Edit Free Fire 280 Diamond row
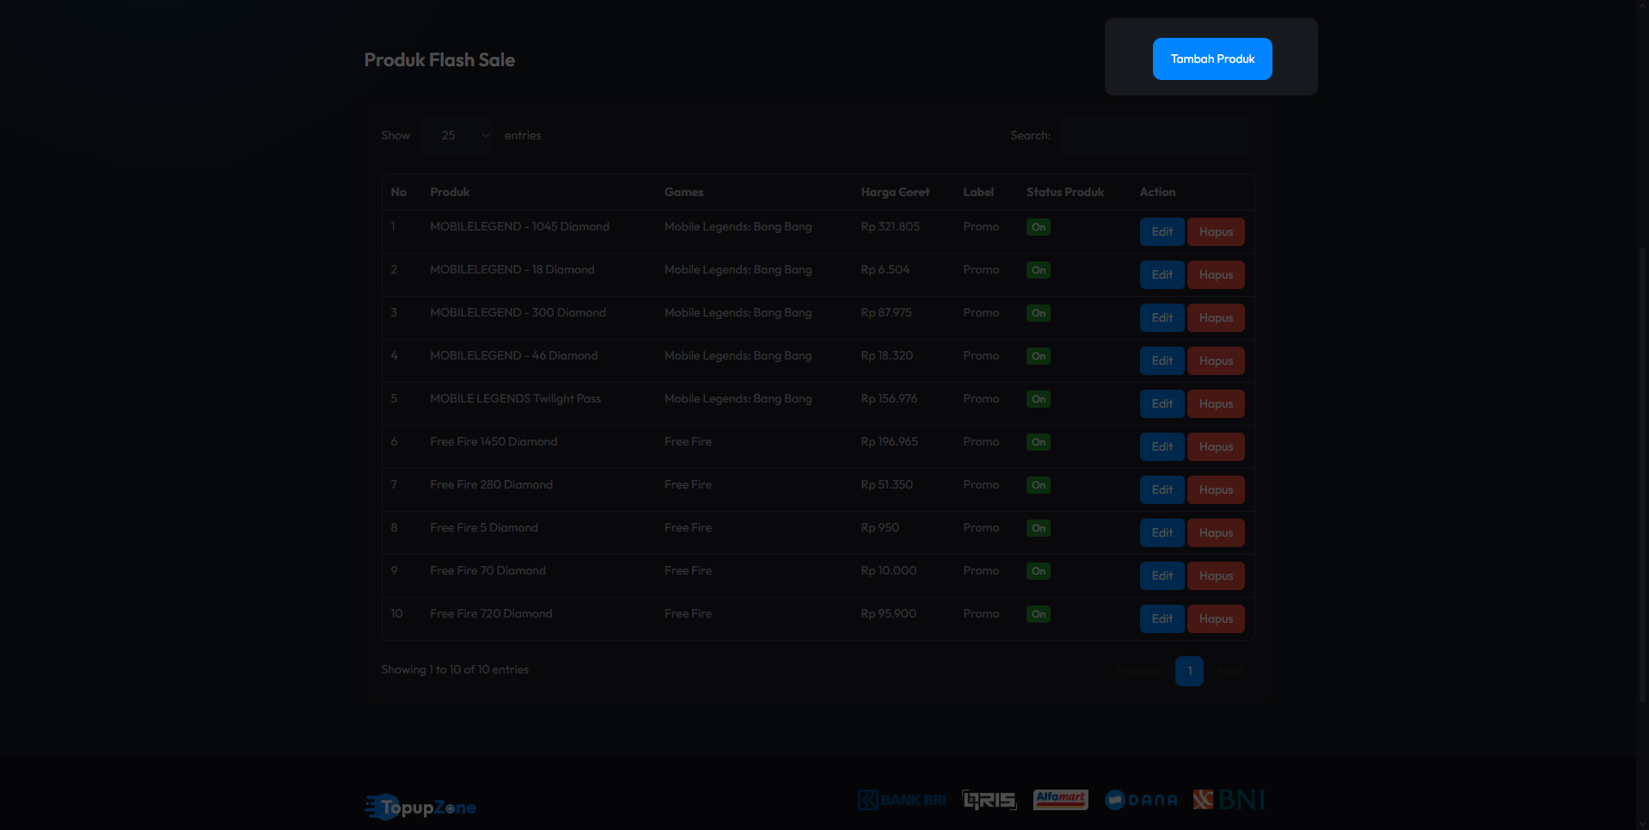This screenshot has width=1649, height=830. tap(1162, 489)
